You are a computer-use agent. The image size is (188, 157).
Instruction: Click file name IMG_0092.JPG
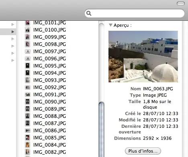click(49, 87)
